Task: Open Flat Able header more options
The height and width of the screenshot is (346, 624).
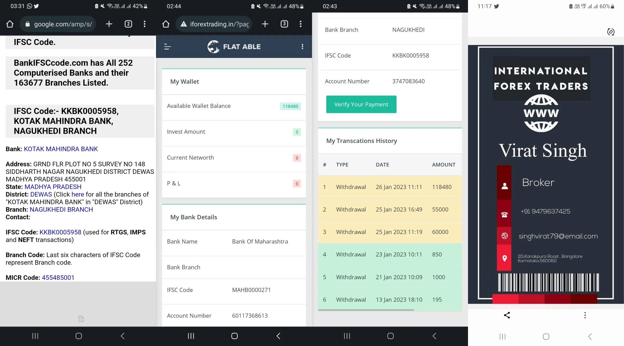Action: point(302,46)
